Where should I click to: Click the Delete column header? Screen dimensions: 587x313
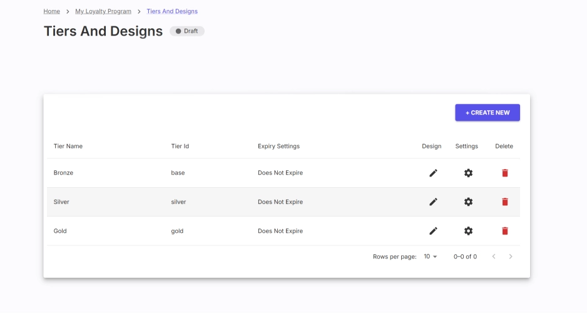(x=504, y=146)
